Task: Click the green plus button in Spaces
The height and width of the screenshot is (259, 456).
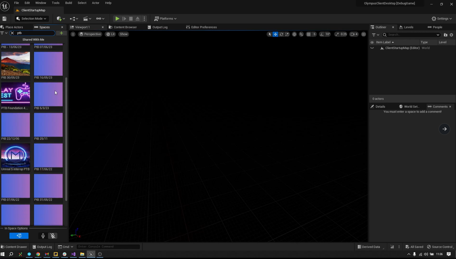Action: (62, 33)
